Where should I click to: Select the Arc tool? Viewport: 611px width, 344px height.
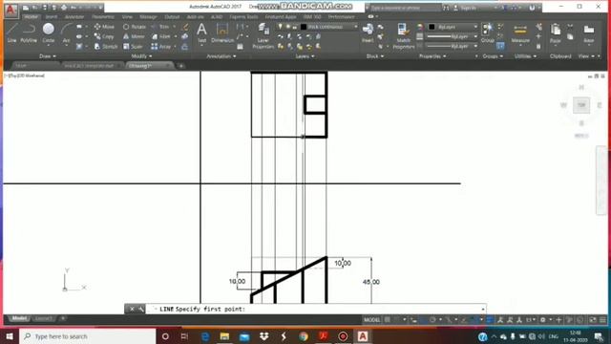[66, 32]
